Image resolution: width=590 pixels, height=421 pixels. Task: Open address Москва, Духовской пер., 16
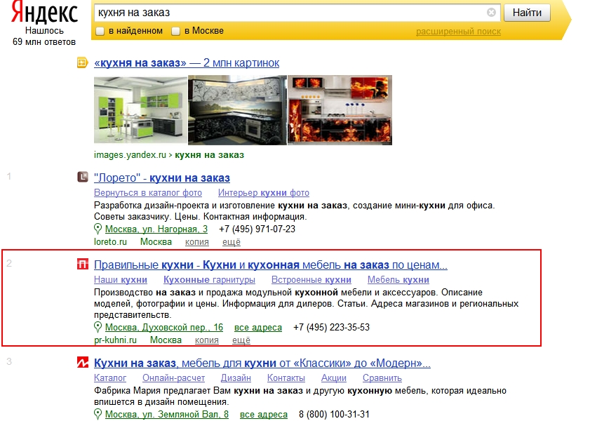coord(164,327)
